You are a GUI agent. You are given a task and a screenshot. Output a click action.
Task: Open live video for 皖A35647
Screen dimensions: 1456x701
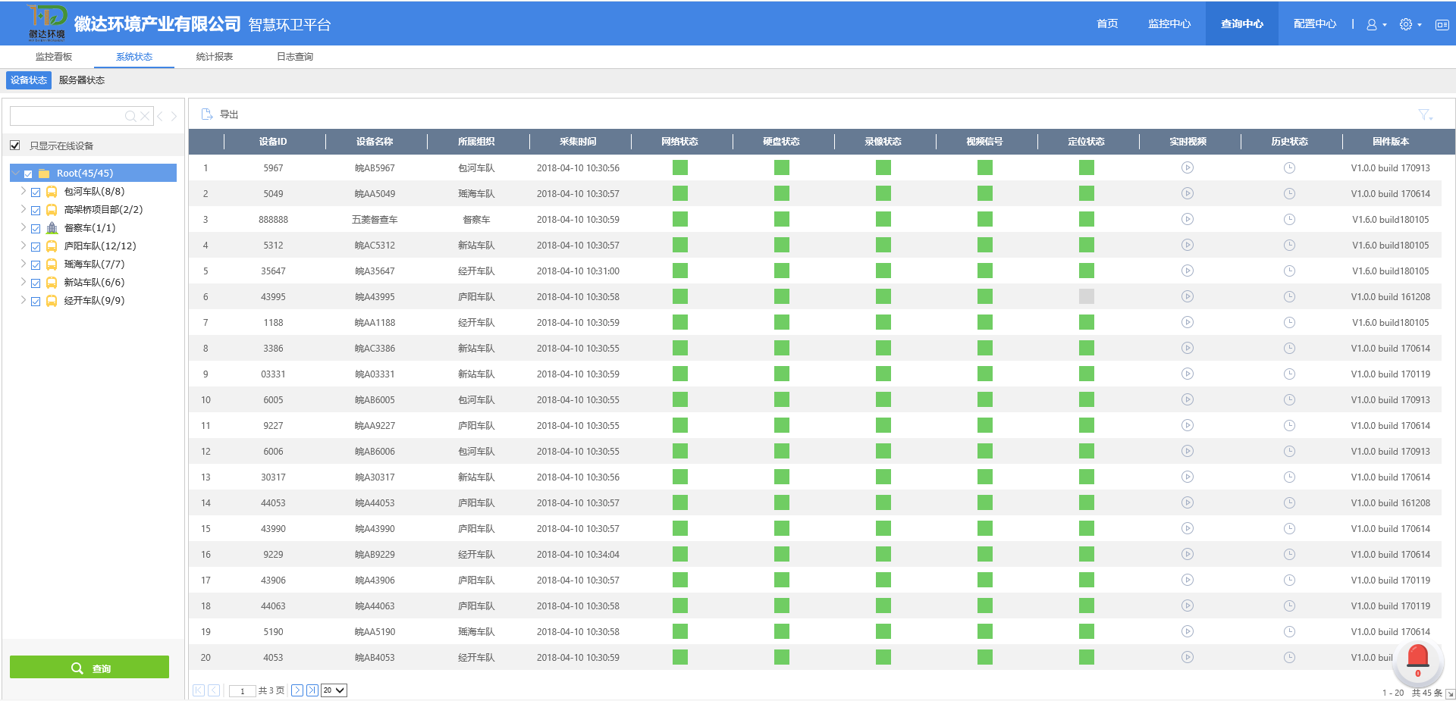(x=1188, y=271)
